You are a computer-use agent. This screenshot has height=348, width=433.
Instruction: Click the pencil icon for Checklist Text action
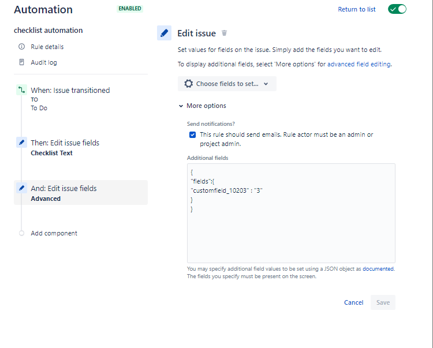21,143
